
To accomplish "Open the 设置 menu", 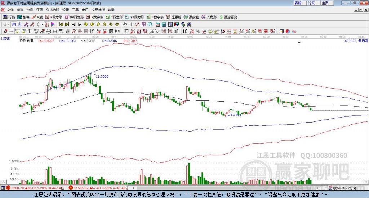I will click(x=66, y=10).
